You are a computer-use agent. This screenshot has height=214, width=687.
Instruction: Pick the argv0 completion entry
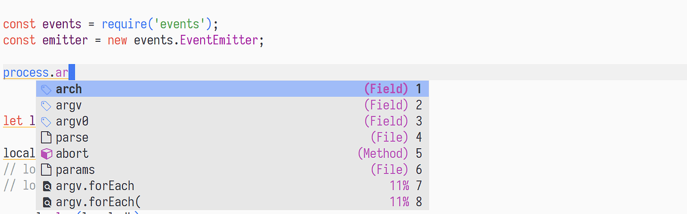[232, 121]
